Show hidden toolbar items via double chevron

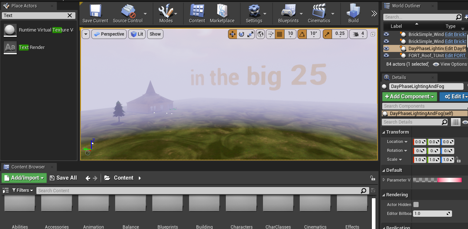[374, 14]
